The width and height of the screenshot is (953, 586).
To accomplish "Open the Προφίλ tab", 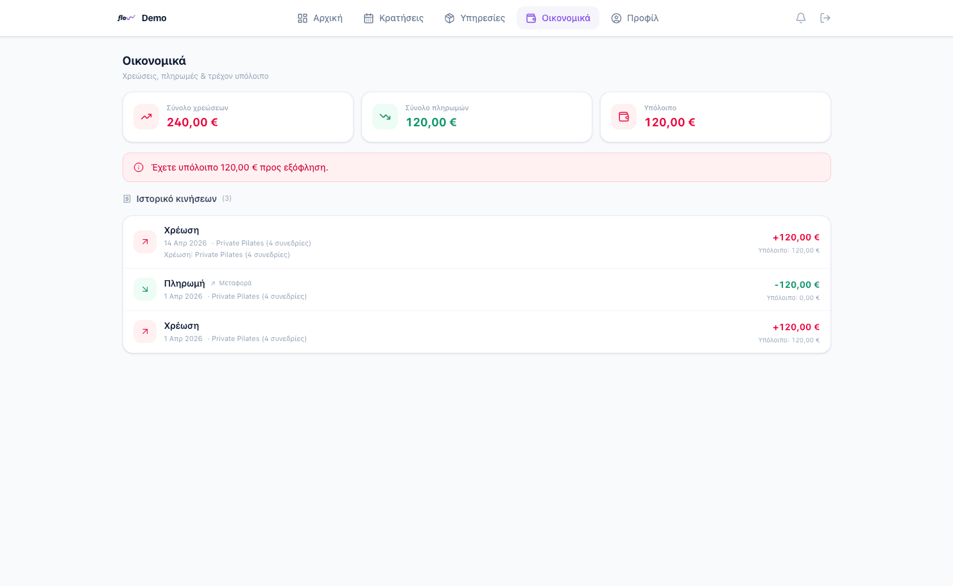I will (x=635, y=18).
